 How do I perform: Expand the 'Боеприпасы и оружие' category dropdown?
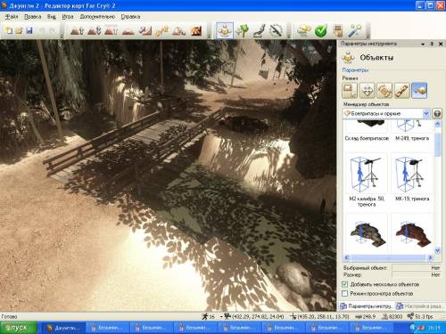tap(425, 113)
